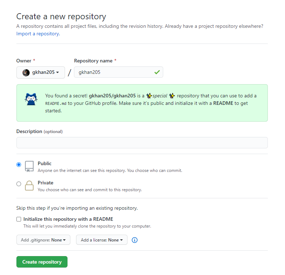Enable Initialize this repository with a README checkbox

[19, 219]
